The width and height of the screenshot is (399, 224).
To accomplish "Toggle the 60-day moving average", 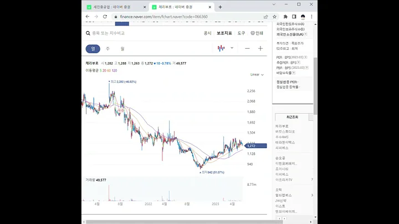I will (x=109, y=70).
